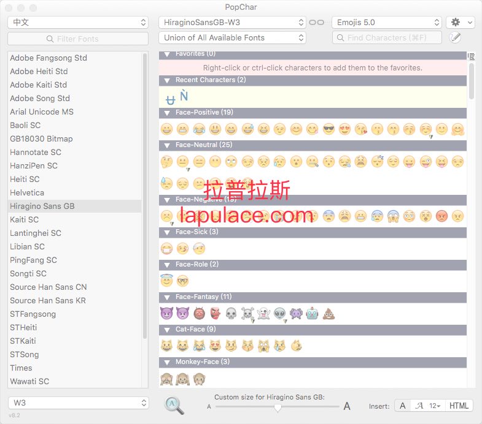Click the character list vertical scrollbar
482x424 pixels.
click(x=471, y=81)
